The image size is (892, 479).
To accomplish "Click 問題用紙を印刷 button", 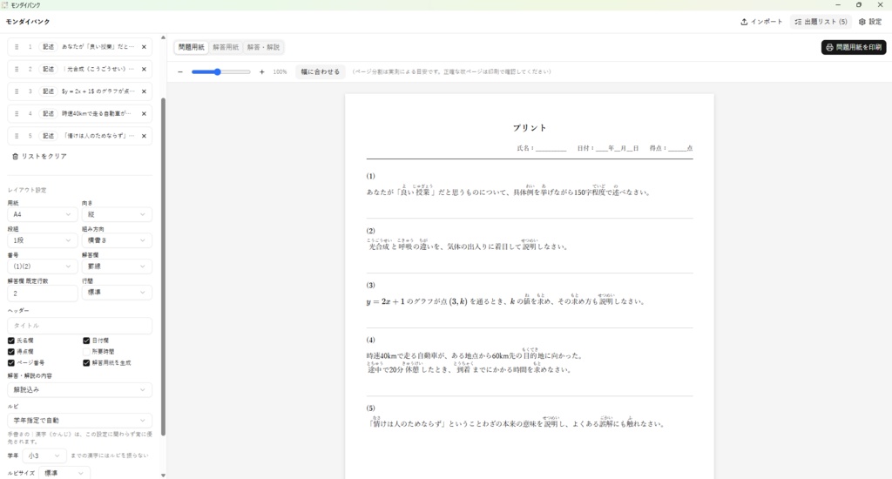I will click(x=854, y=47).
